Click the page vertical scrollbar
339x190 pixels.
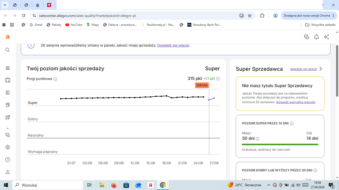[337, 71]
